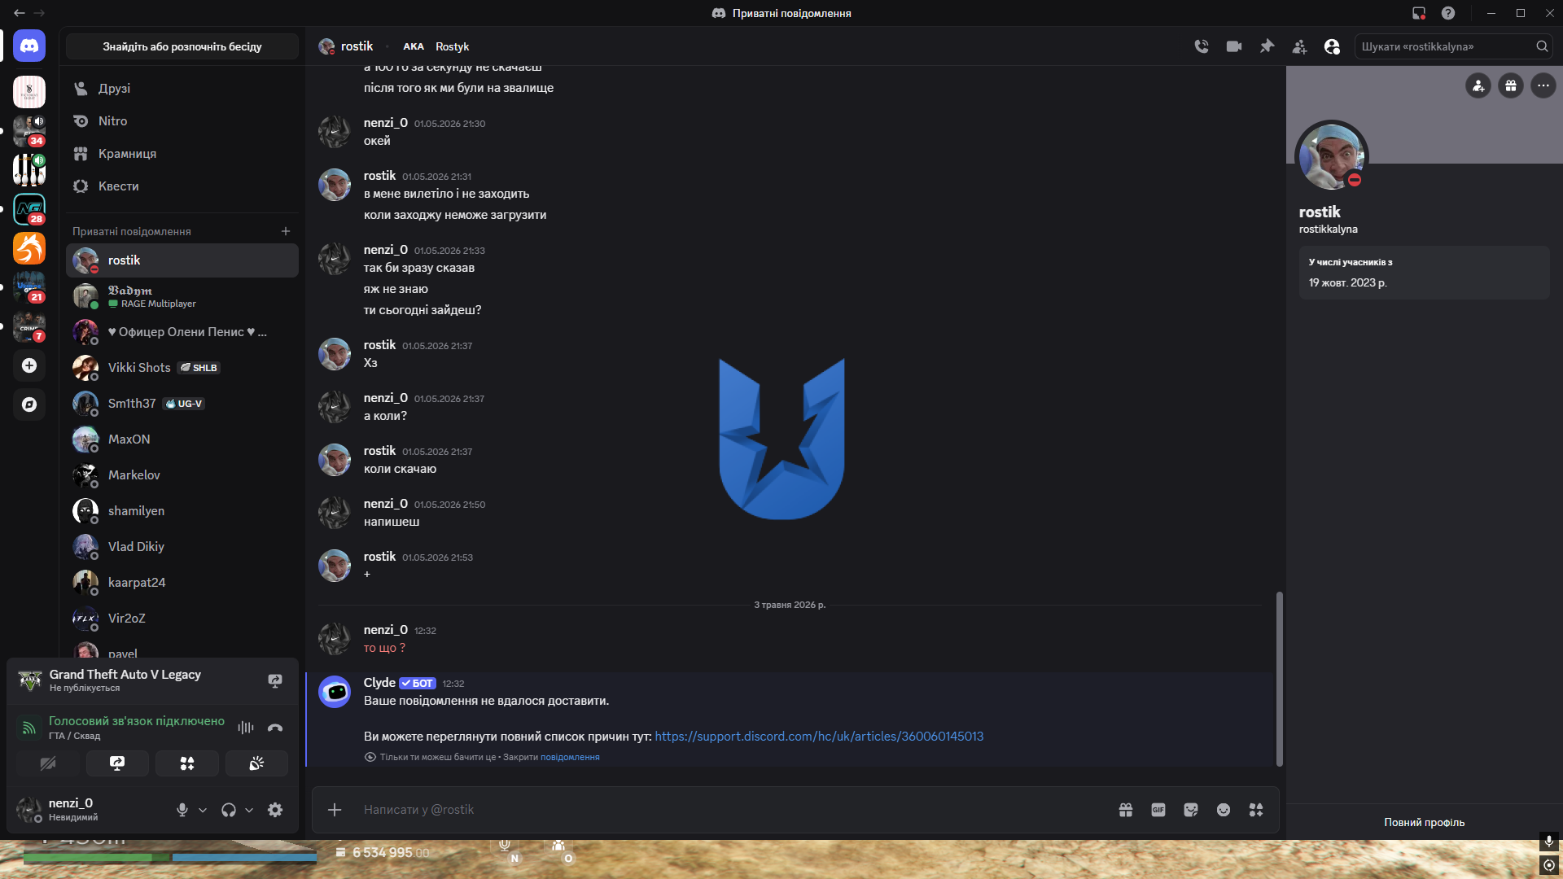Click the message input for @rostik
Image resolution: width=1563 pixels, height=879 pixels.
pos(733,810)
